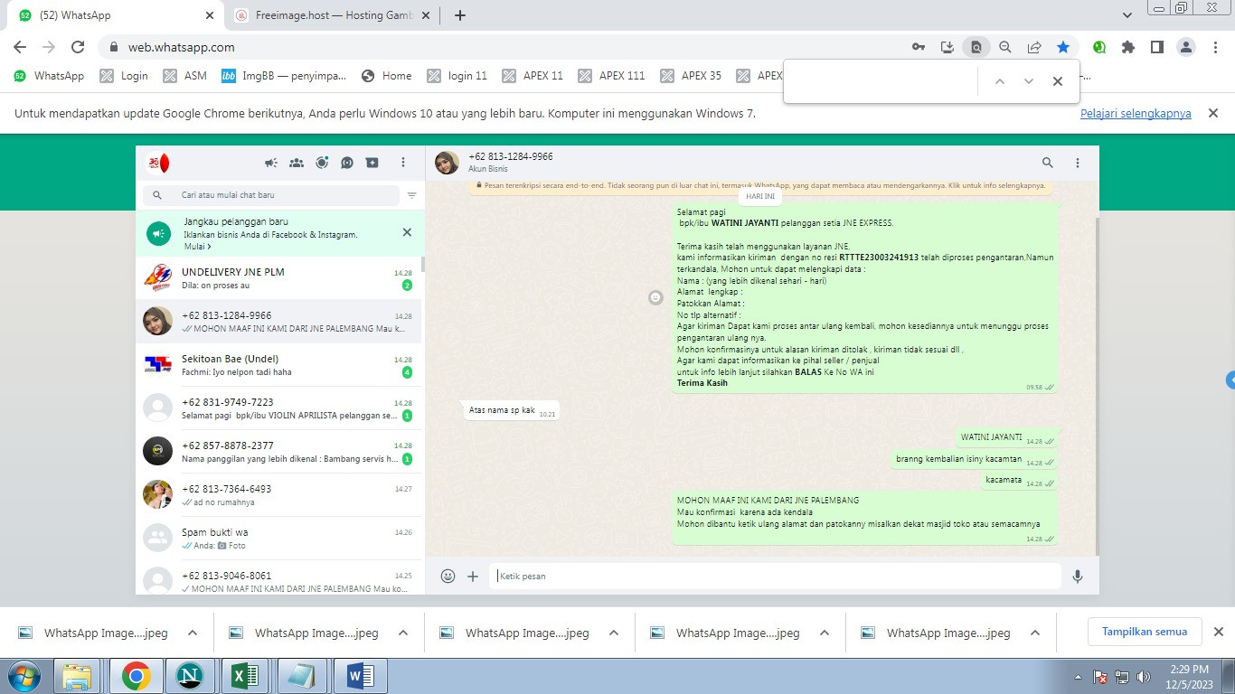Expand the Chrome tab search chevron
This screenshot has height=694, width=1235.
click(1127, 15)
